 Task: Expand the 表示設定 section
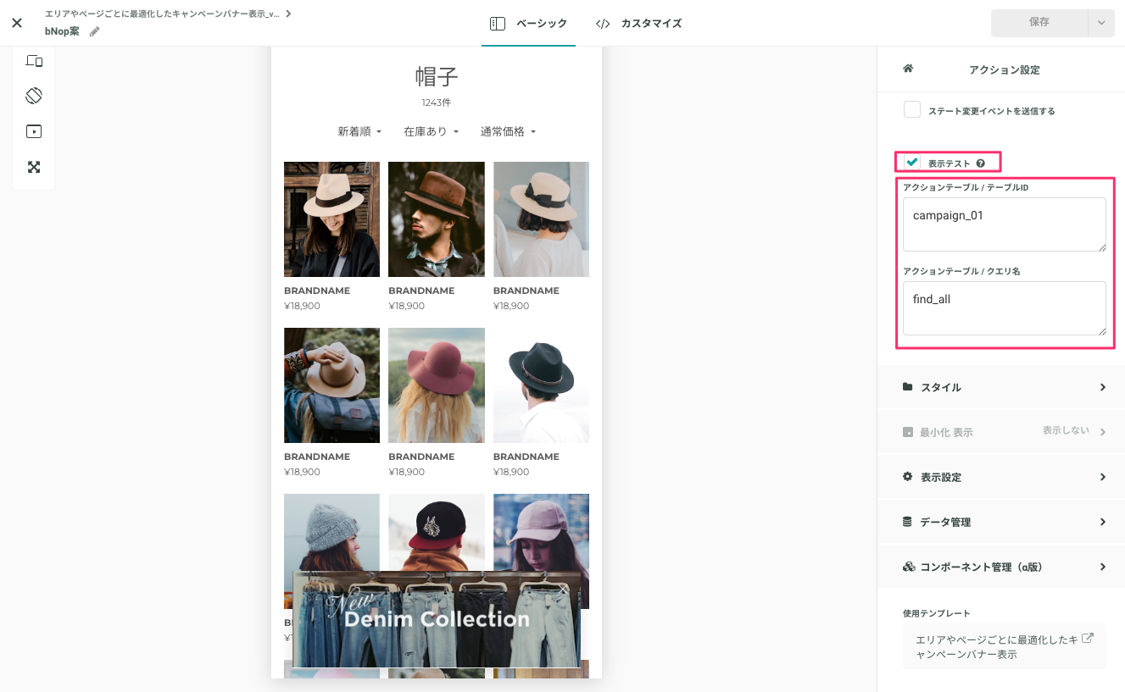pos(1001,477)
